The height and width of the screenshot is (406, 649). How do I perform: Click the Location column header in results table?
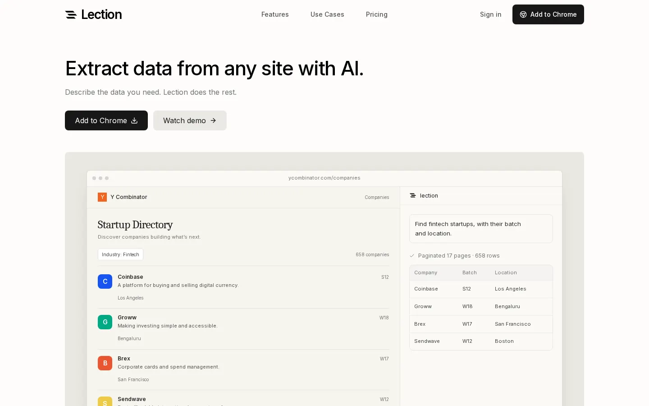(x=506, y=272)
